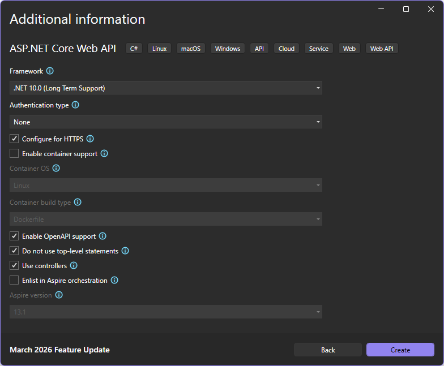
Task: Enable container support checkbox
Action: pos(15,153)
